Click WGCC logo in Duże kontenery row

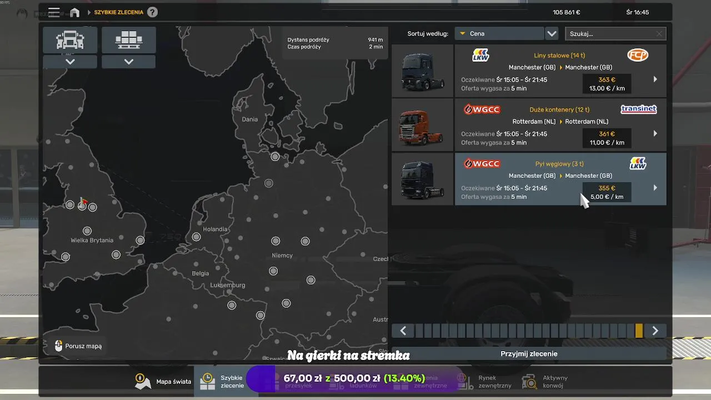tap(482, 109)
